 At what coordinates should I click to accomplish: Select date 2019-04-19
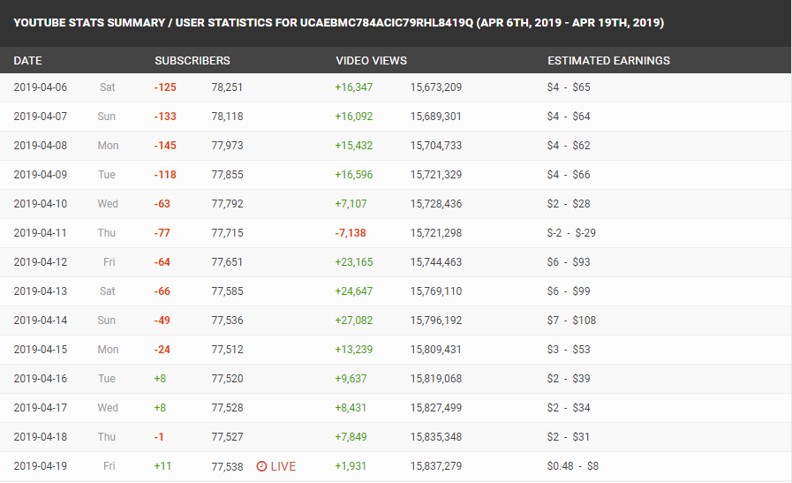click(41, 466)
